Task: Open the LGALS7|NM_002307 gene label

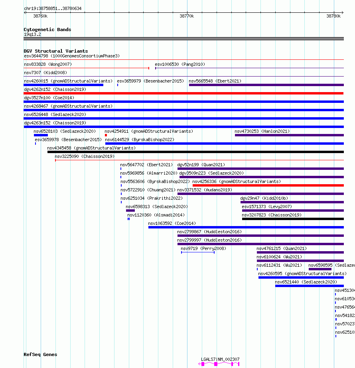Action: pos(220,359)
